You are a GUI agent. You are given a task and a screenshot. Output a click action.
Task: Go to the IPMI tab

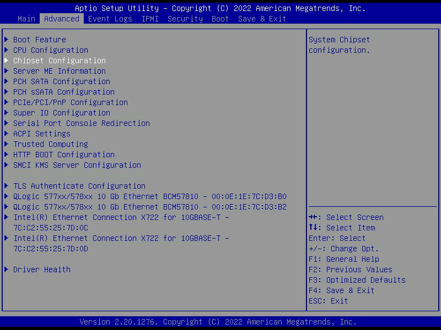(150, 19)
